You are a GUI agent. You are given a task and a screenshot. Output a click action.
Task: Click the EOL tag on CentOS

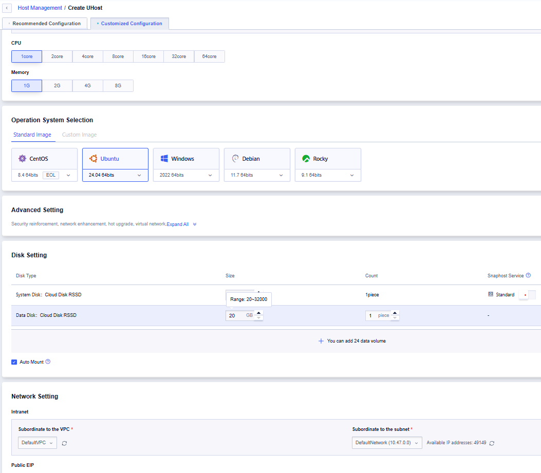click(51, 175)
